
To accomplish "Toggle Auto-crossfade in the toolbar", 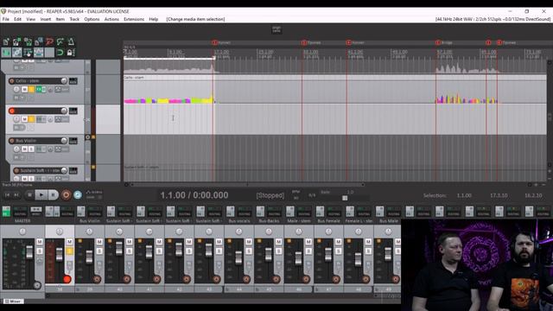I will (x=6, y=53).
